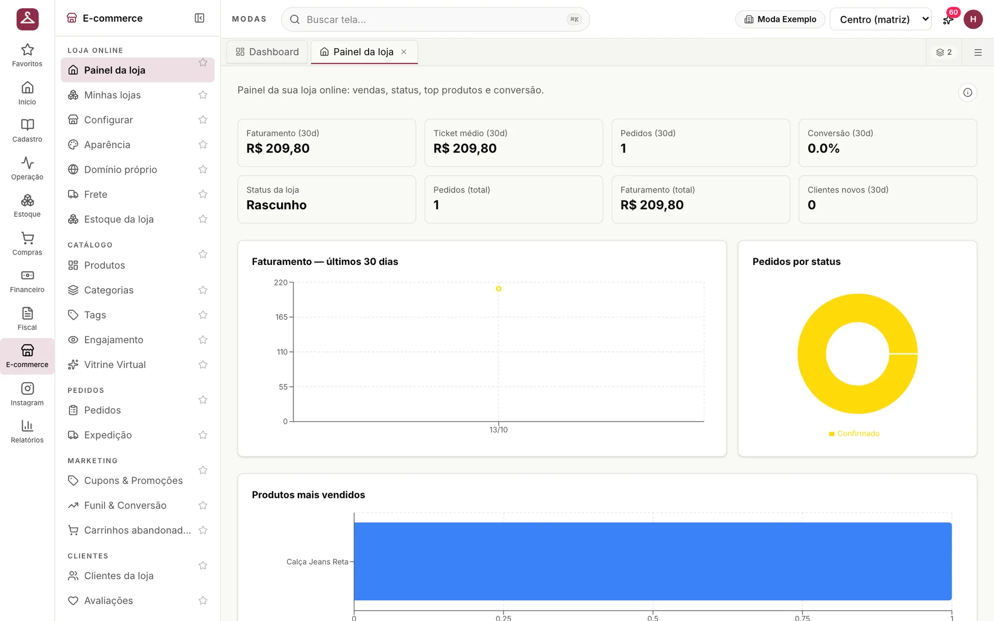
Task: Favorite Painel da loja with star
Action: 203,63
